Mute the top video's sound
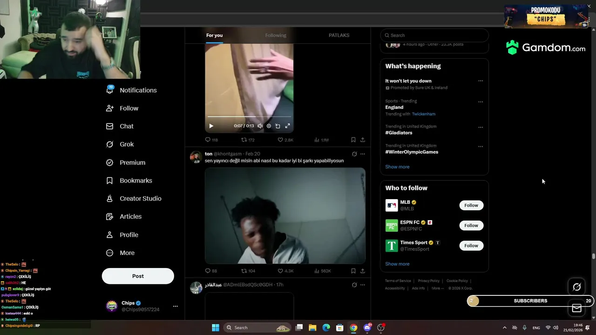The height and width of the screenshot is (335, 596). click(260, 126)
